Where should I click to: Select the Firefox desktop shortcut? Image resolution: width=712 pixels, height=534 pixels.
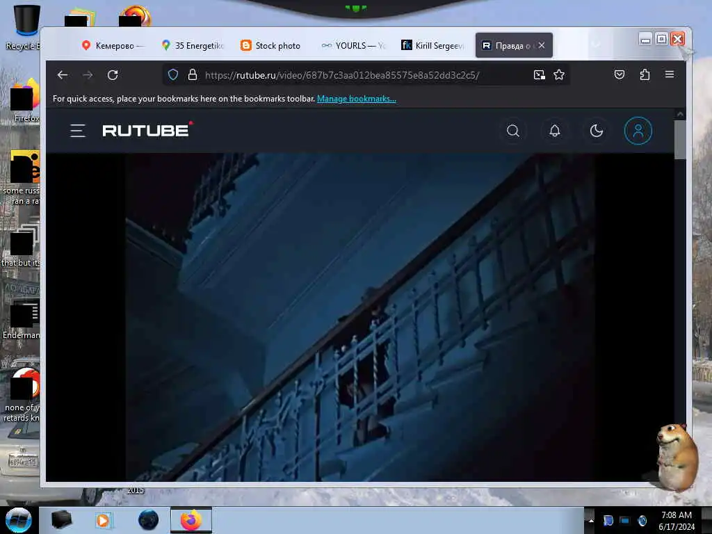[x=25, y=101]
